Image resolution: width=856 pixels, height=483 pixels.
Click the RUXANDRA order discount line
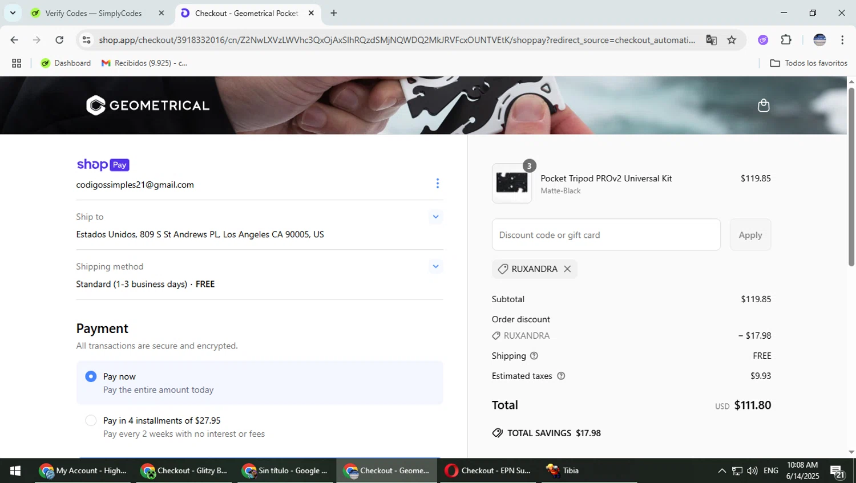click(631, 336)
